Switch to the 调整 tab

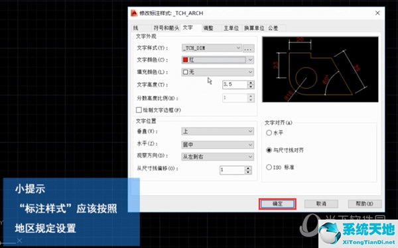pyautogui.click(x=211, y=28)
